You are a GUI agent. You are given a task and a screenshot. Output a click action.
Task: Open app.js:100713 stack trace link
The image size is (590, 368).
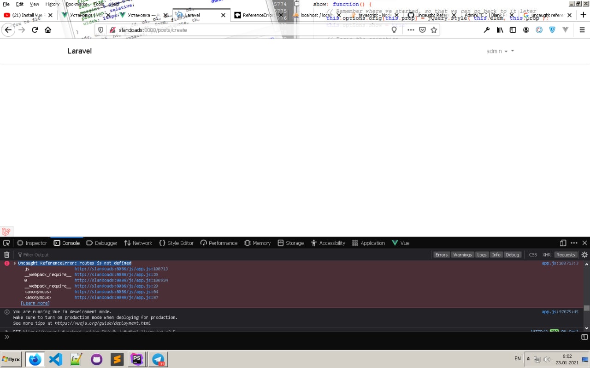click(x=121, y=269)
